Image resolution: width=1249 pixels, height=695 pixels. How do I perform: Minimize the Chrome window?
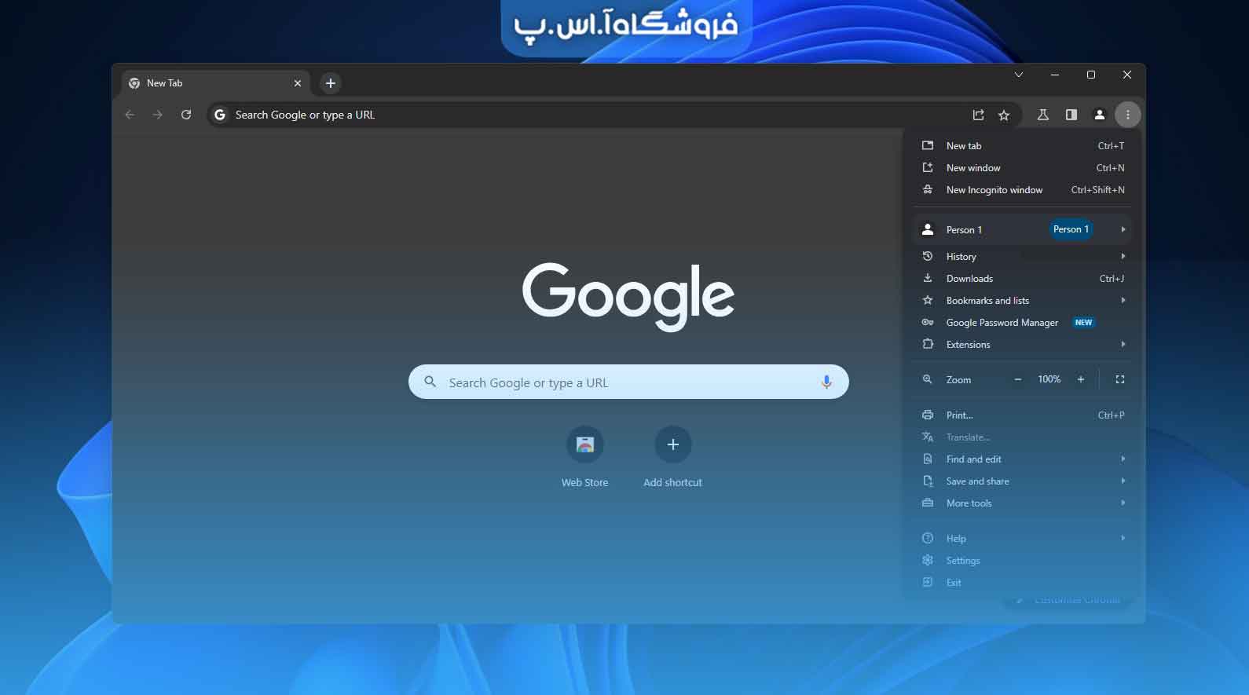pyautogui.click(x=1054, y=75)
